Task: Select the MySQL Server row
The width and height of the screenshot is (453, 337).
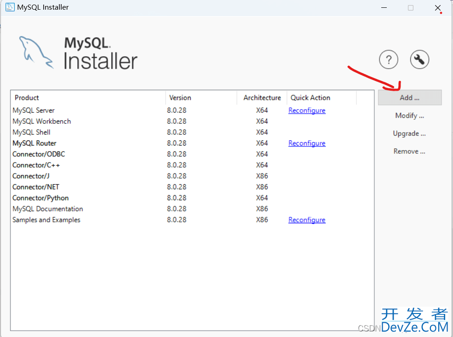Action: pos(192,110)
